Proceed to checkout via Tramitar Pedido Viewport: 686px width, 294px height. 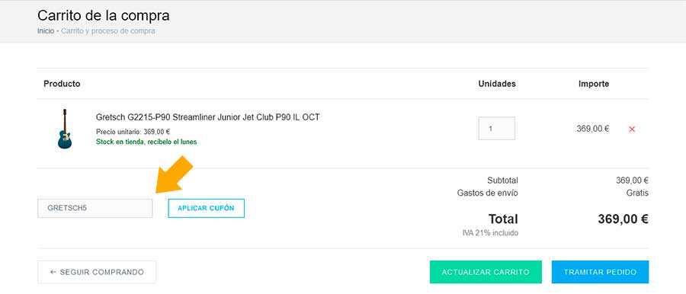[x=601, y=272]
